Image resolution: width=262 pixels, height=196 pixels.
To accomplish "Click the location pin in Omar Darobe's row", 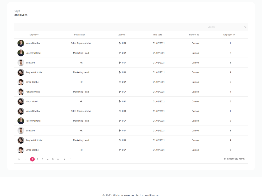I will click(x=120, y=82).
